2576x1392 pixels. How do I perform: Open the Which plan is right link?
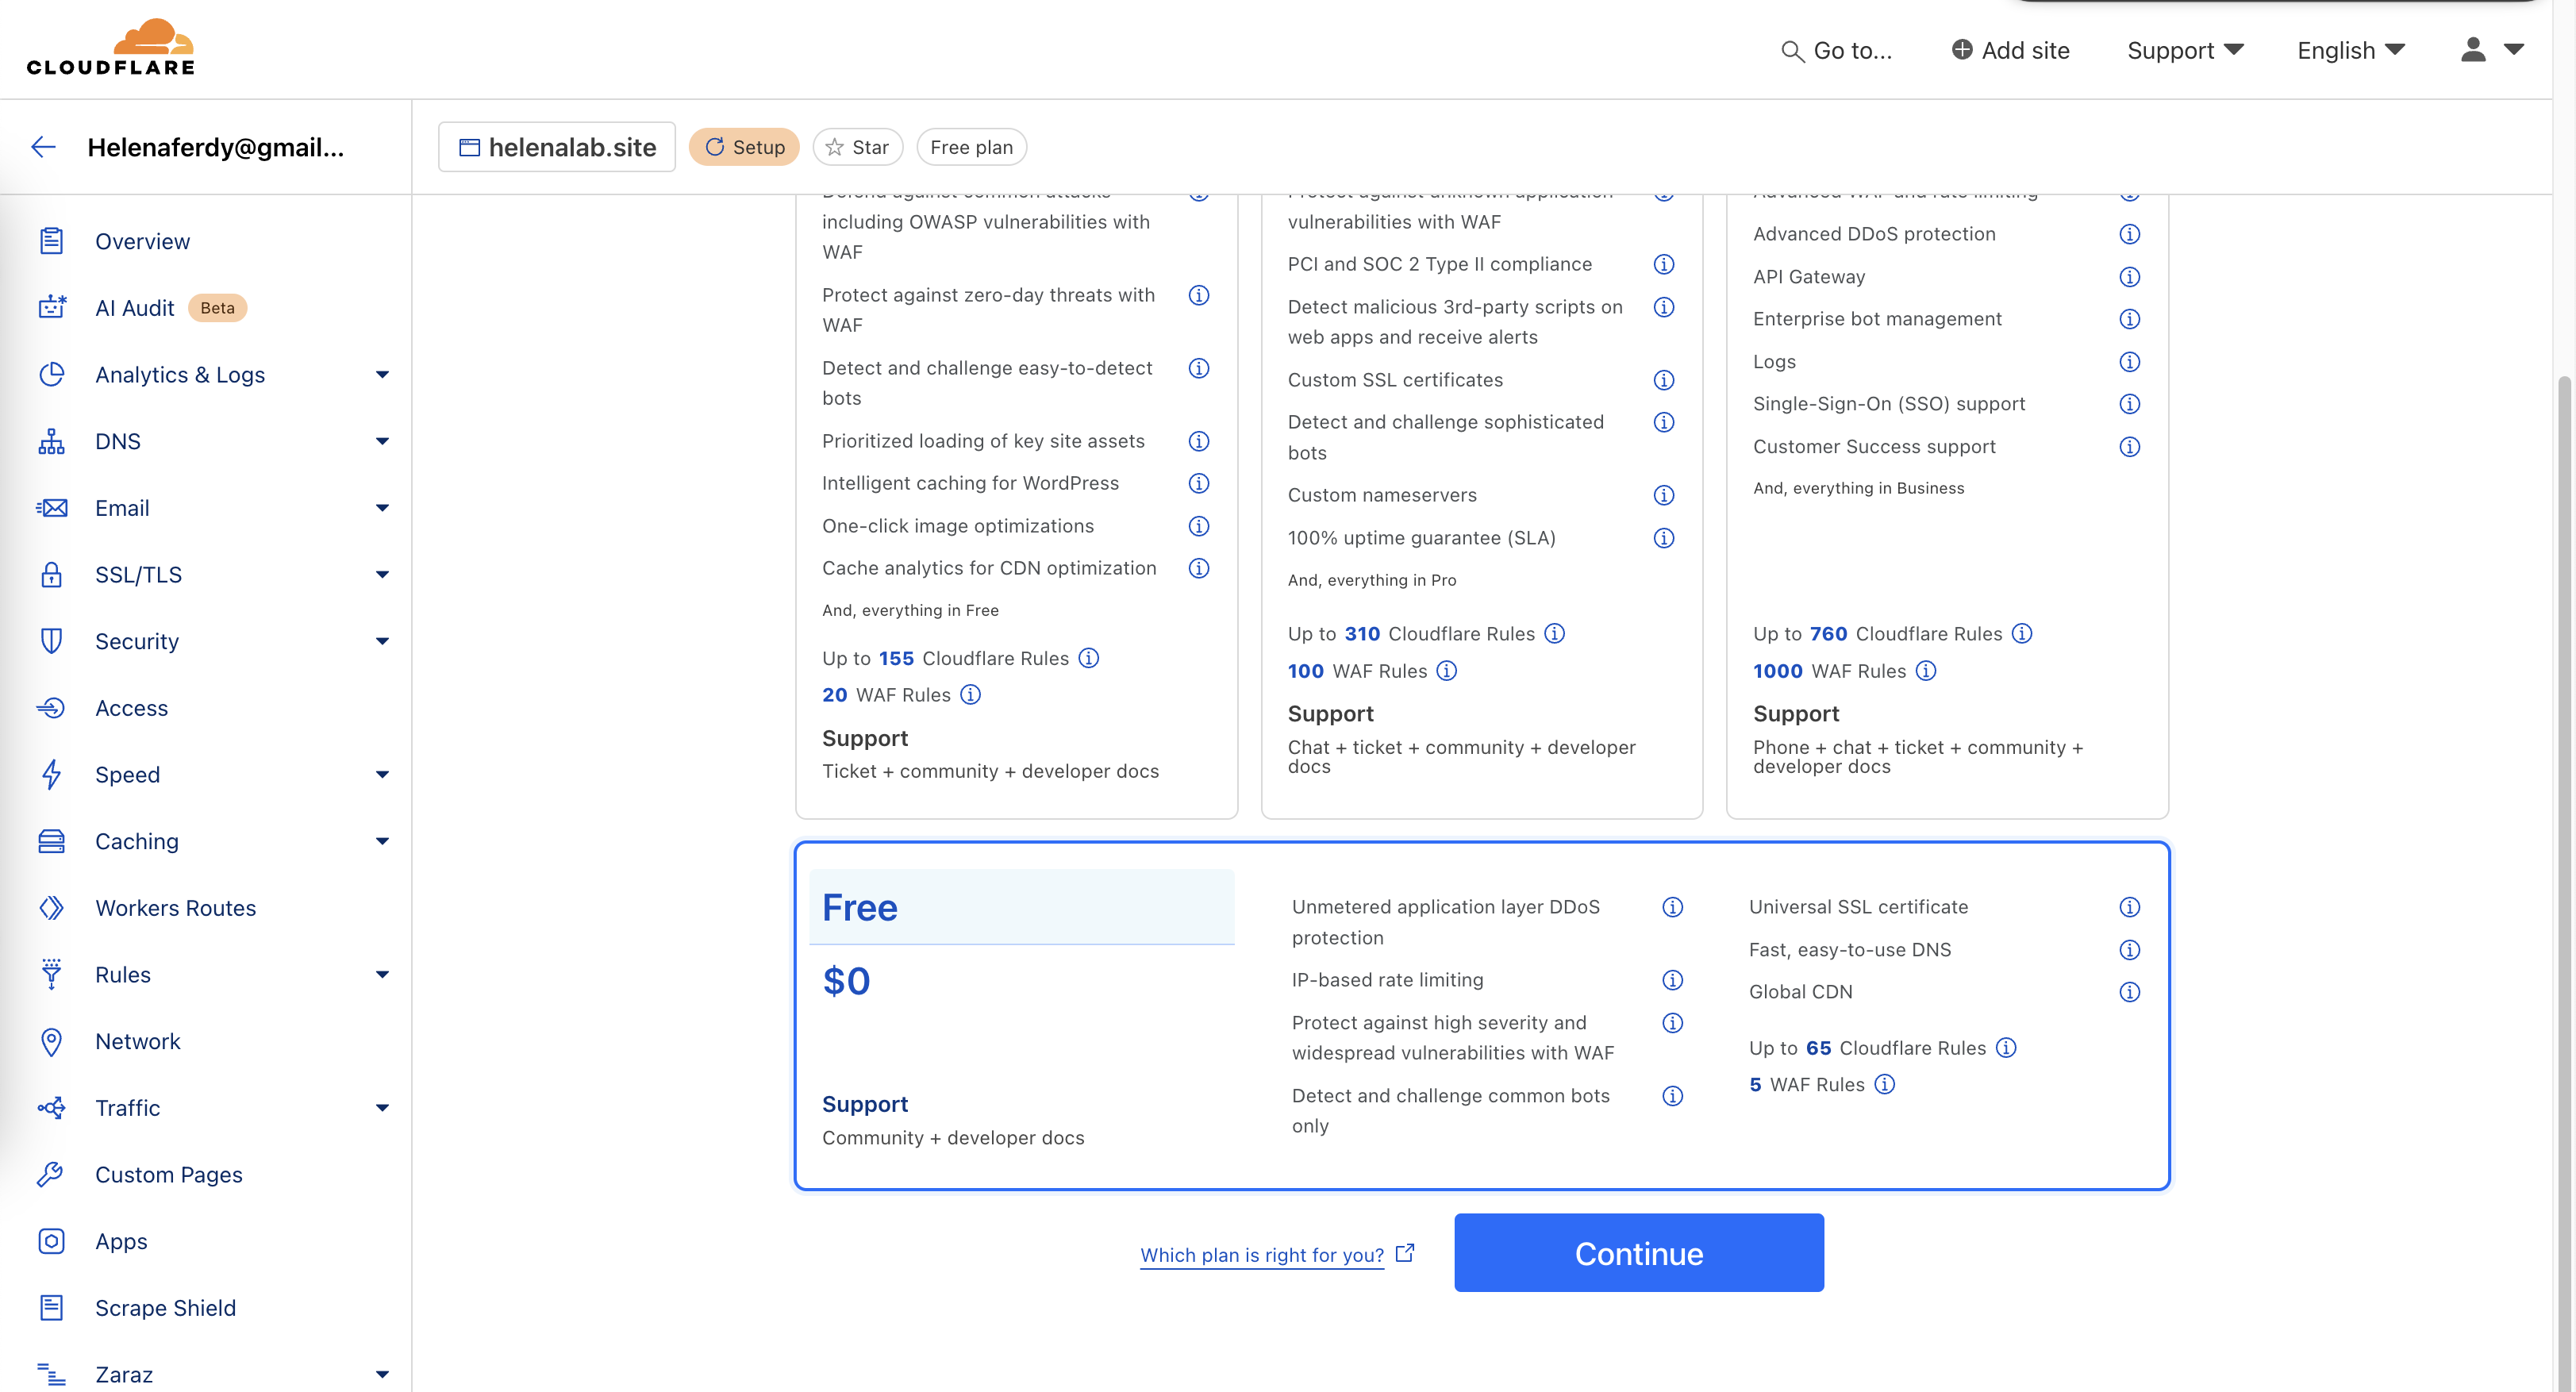tap(1261, 1255)
